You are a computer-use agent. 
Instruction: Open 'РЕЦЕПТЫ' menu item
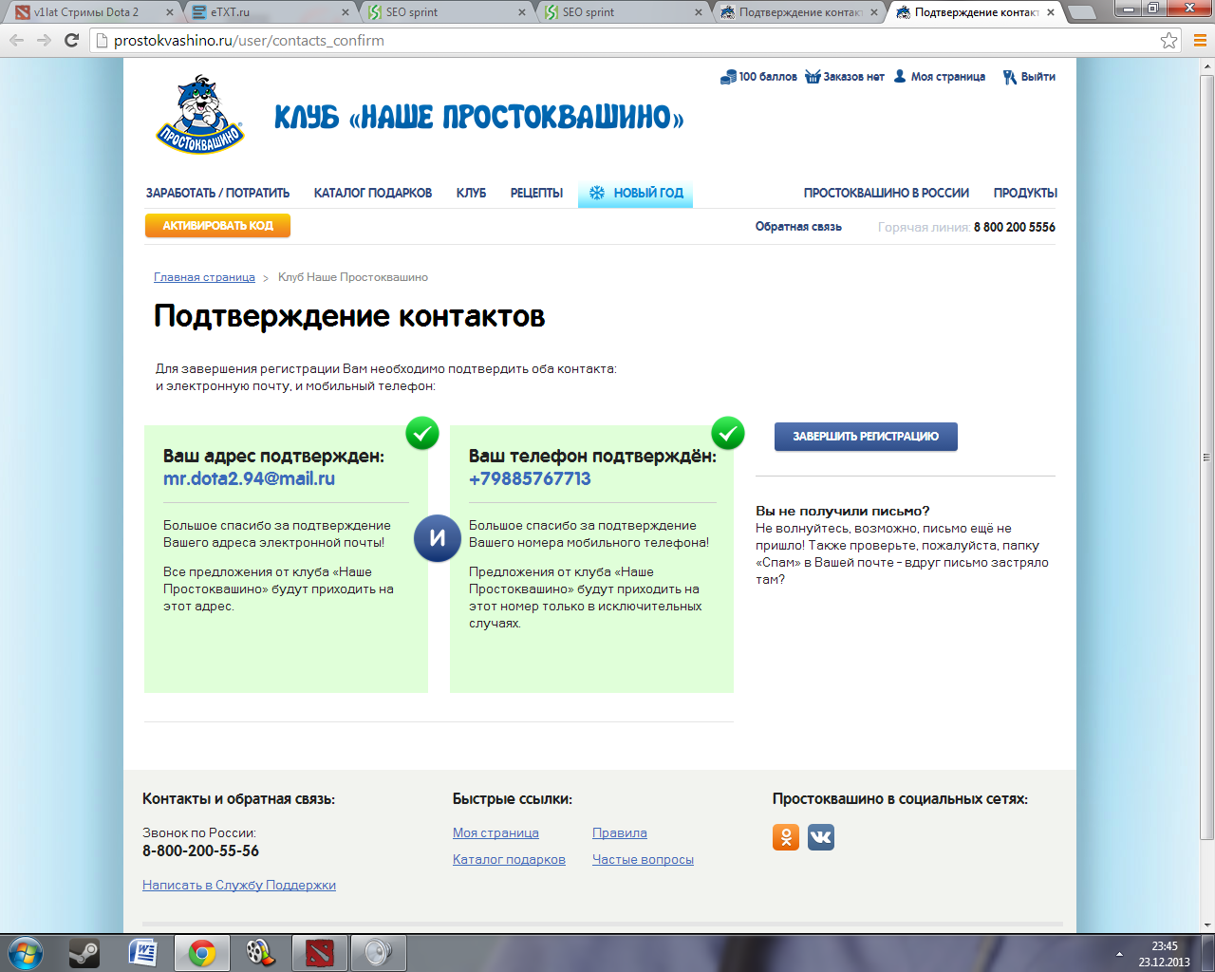click(x=536, y=193)
